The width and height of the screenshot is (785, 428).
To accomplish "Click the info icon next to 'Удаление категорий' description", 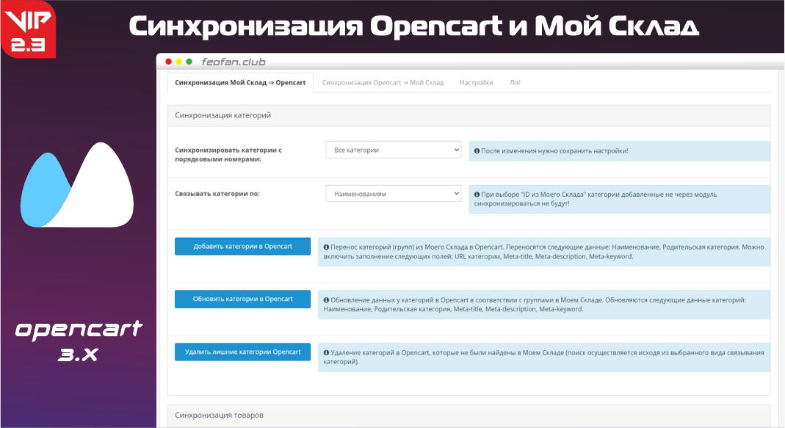I will pos(326,353).
